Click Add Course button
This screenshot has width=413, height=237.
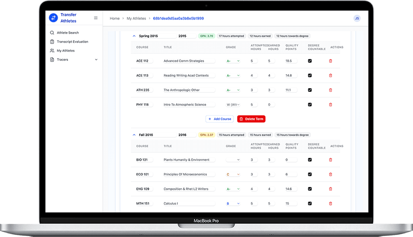click(x=219, y=119)
